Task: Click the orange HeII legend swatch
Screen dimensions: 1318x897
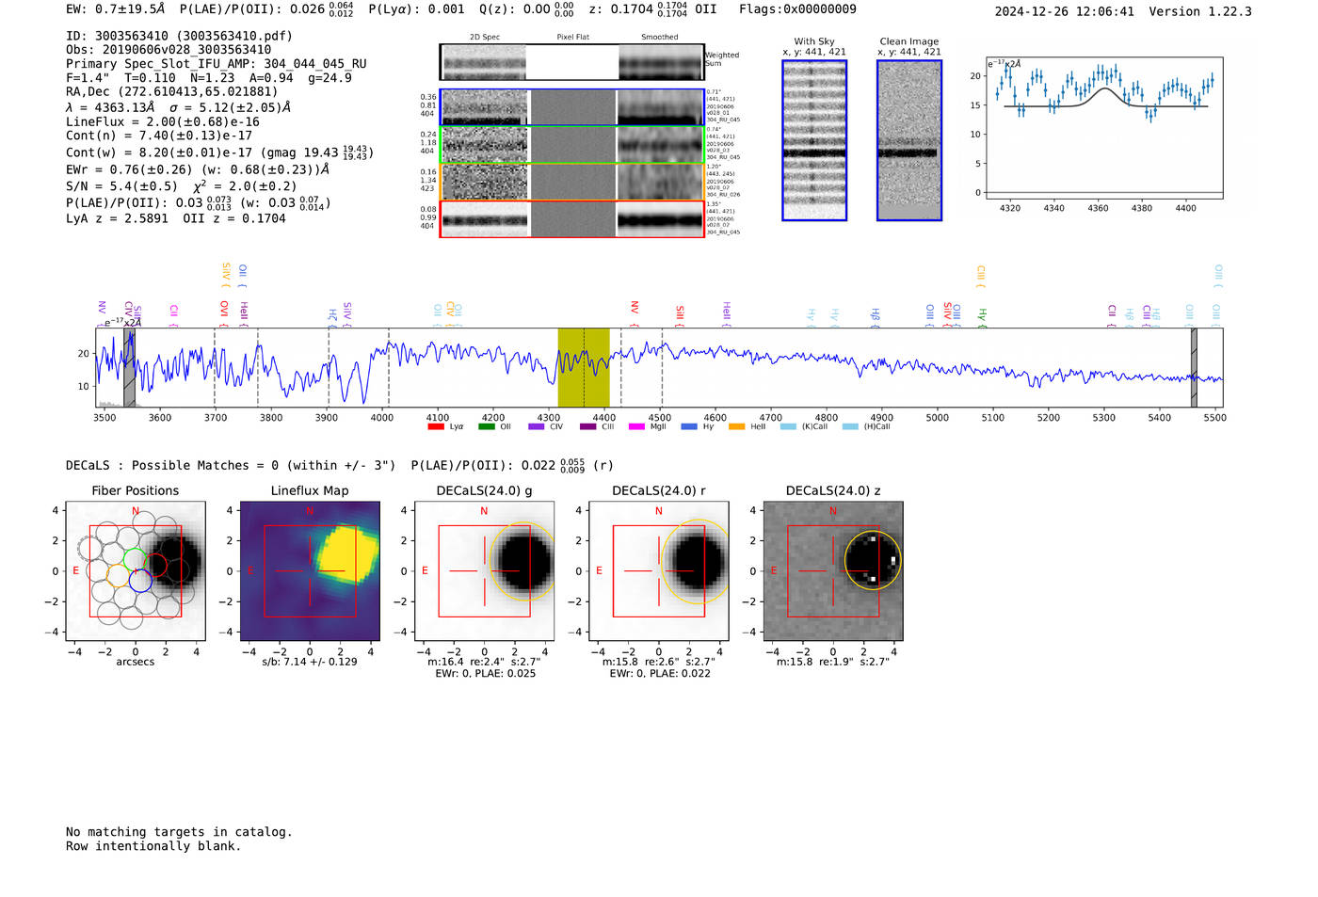Action: click(x=736, y=426)
